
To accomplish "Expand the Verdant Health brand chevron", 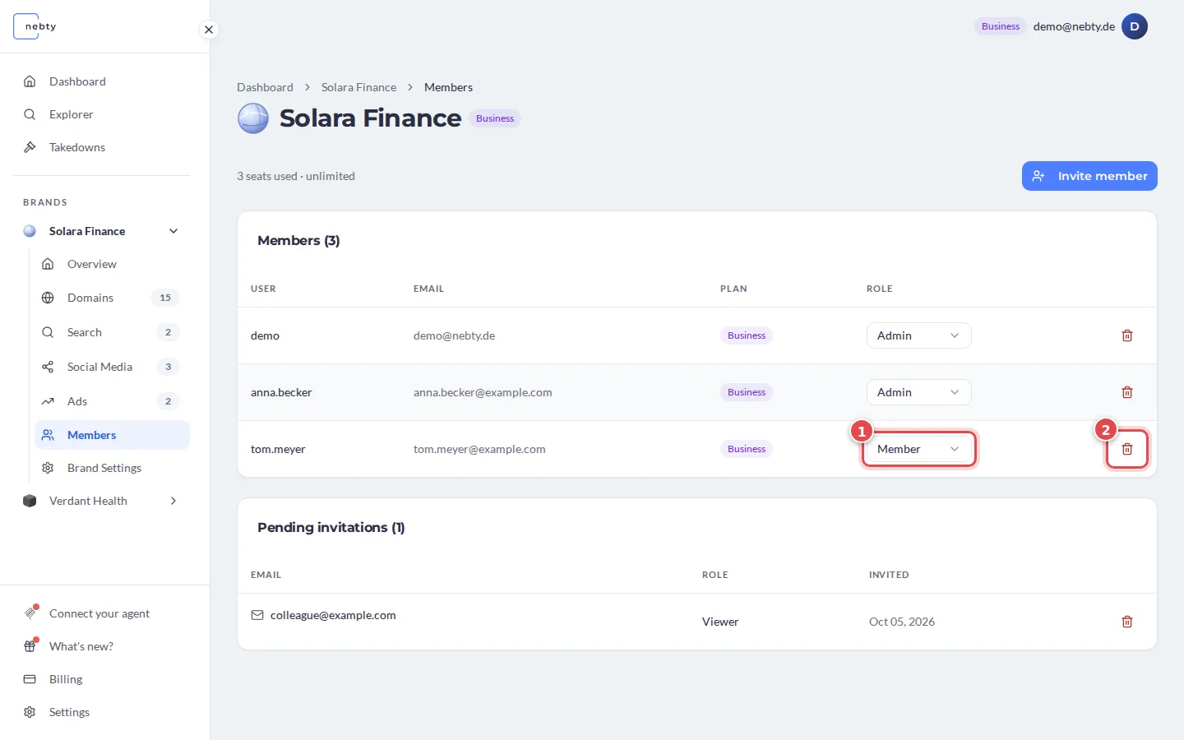I will pos(173,501).
